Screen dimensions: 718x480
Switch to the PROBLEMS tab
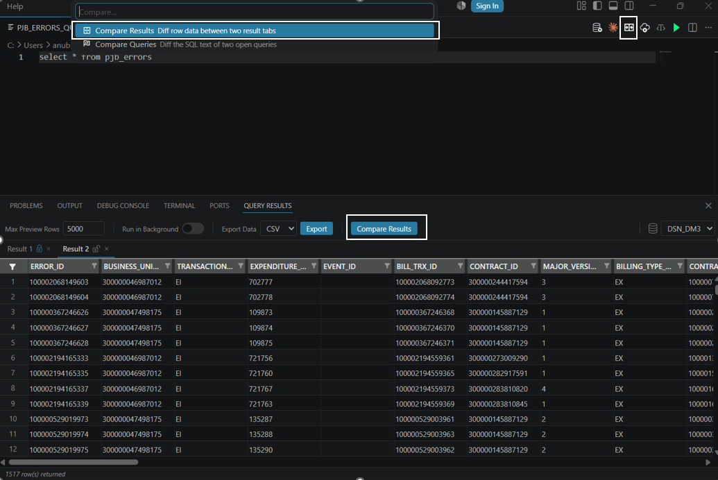click(x=26, y=205)
